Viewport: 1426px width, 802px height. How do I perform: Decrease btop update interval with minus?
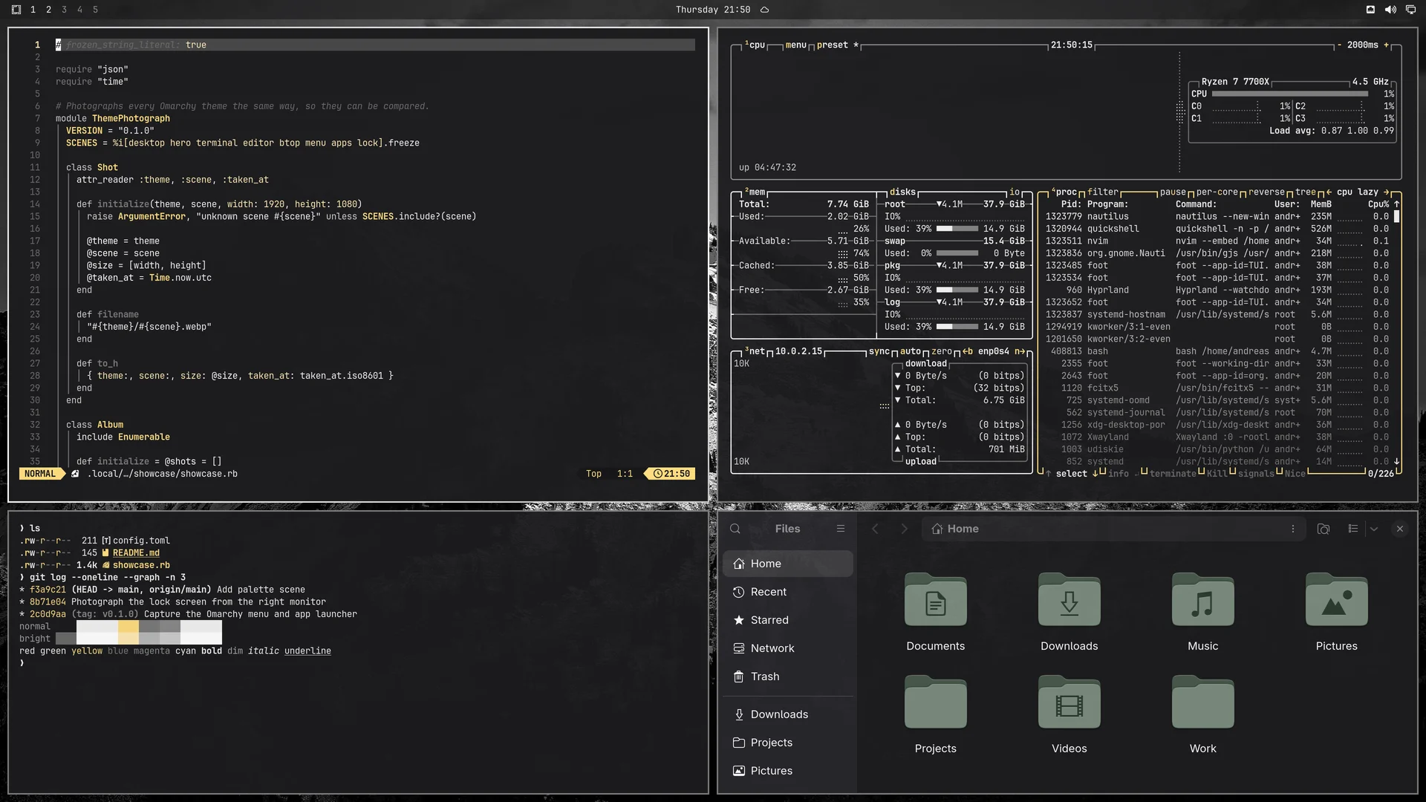(1339, 45)
